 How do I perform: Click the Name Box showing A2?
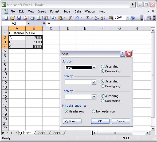[14, 23]
